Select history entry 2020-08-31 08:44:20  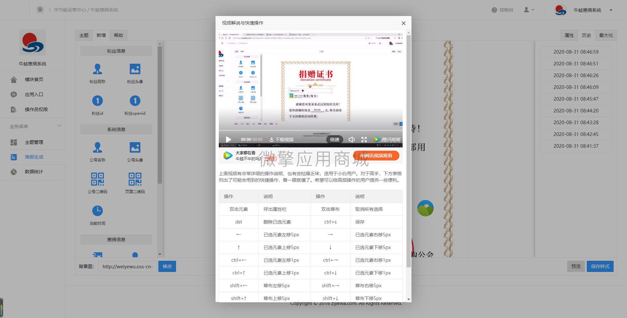point(576,110)
